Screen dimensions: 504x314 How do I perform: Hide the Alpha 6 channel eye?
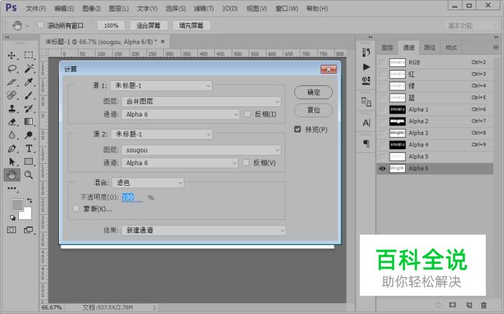click(x=382, y=168)
